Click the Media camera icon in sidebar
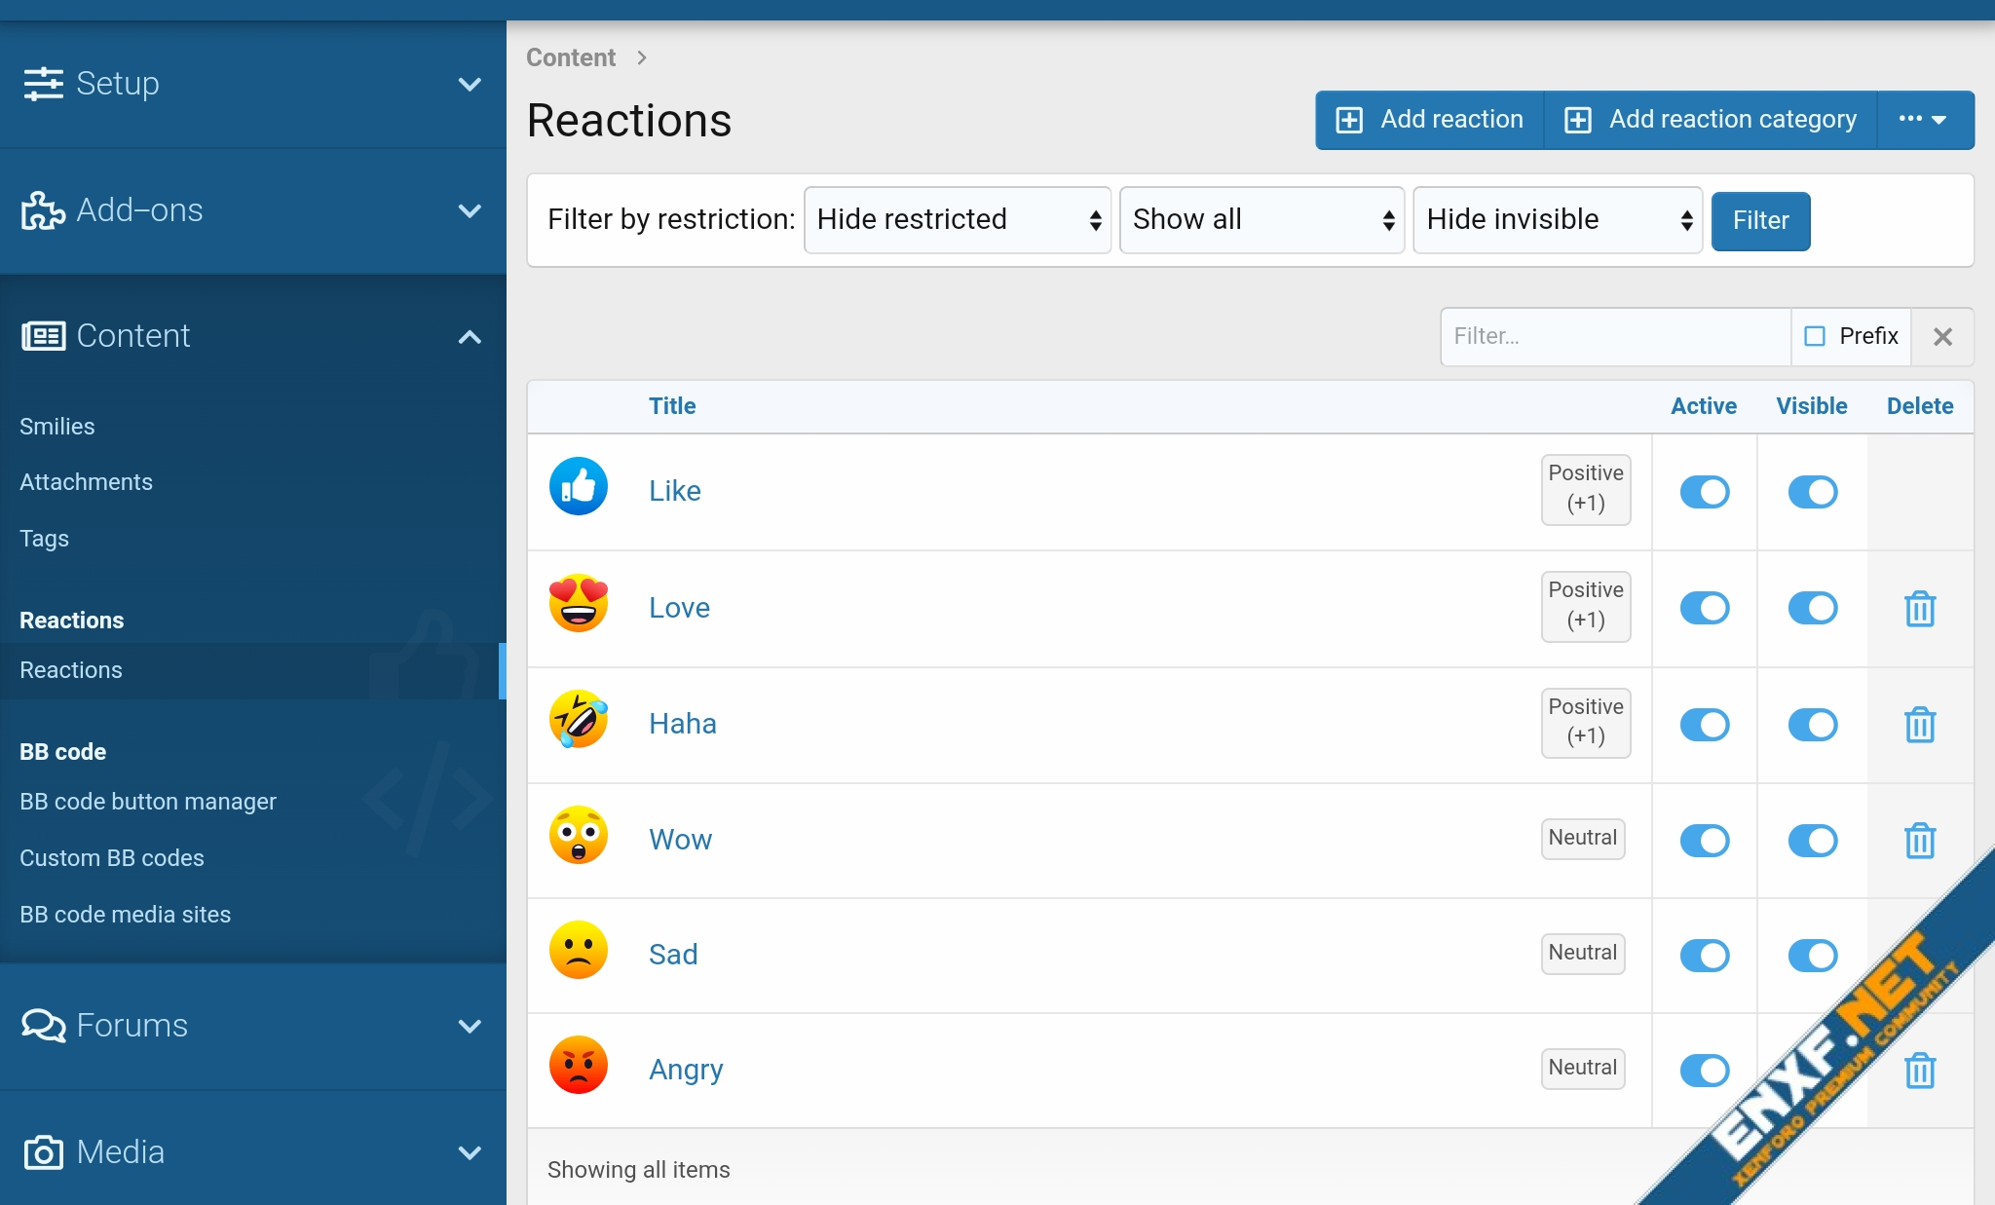 [43, 1152]
